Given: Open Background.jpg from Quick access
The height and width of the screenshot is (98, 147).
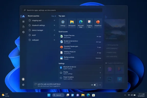Looking at the screenshot, I should click(x=80, y=58).
